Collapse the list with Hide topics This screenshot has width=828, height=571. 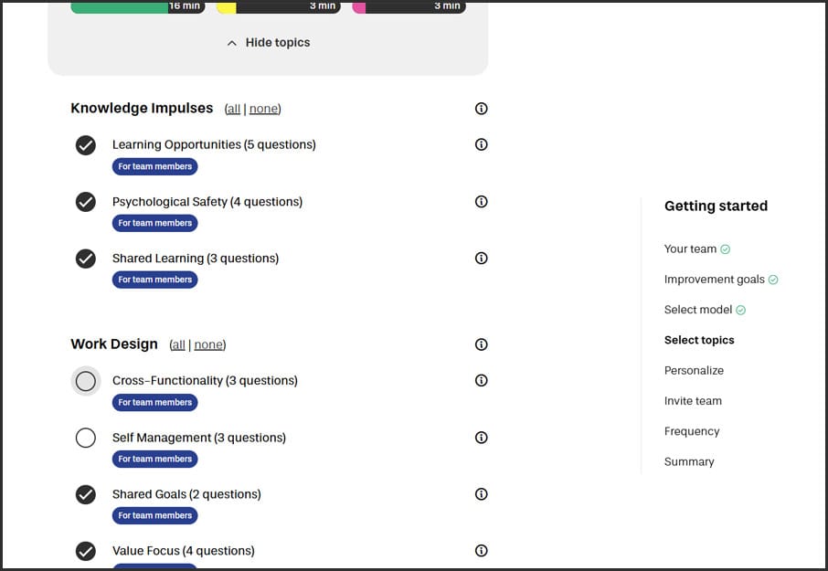pos(268,43)
